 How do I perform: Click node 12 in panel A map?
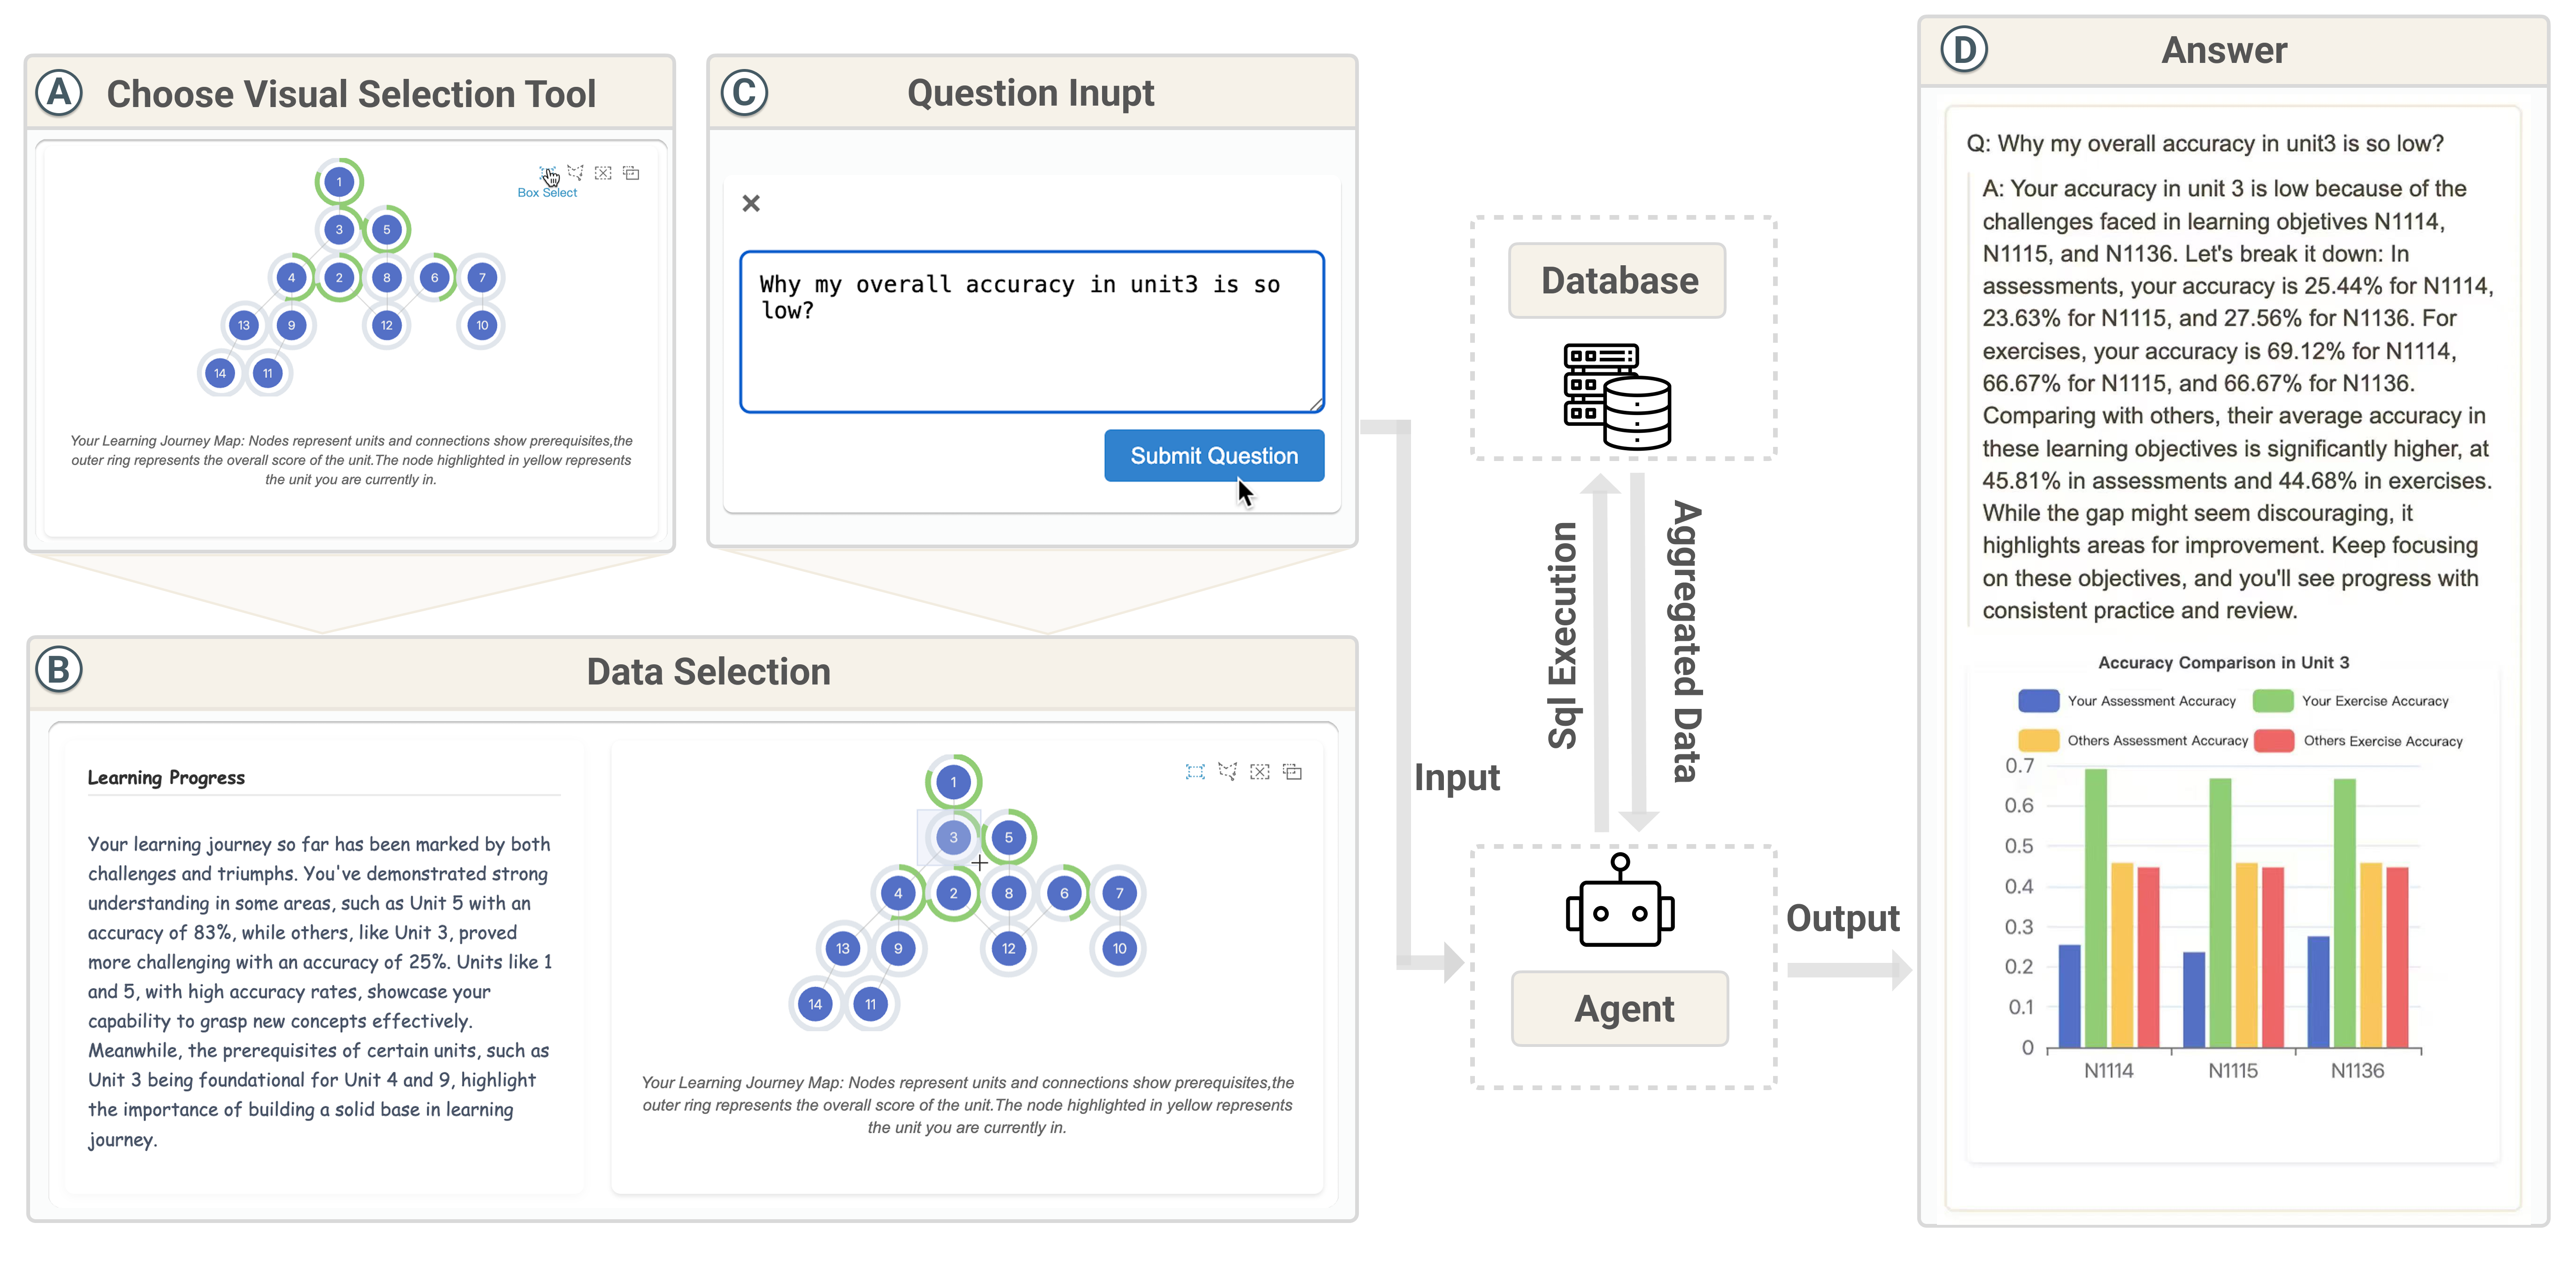[x=387, y=326]
